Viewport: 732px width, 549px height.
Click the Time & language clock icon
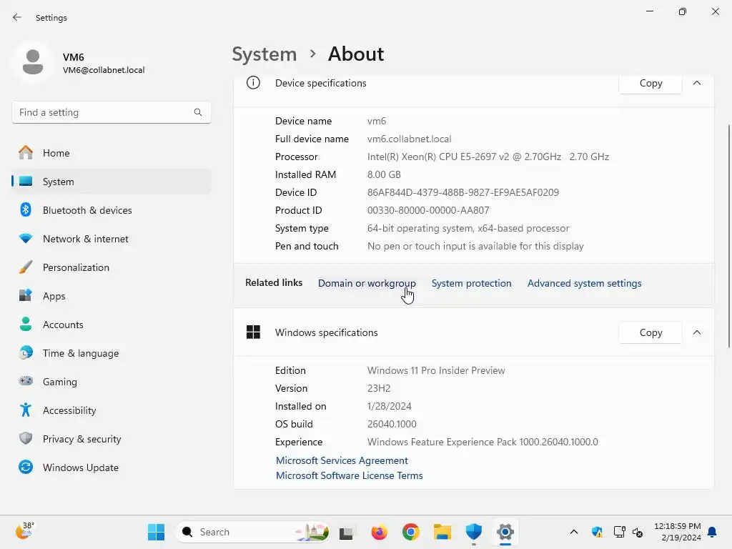26,353
